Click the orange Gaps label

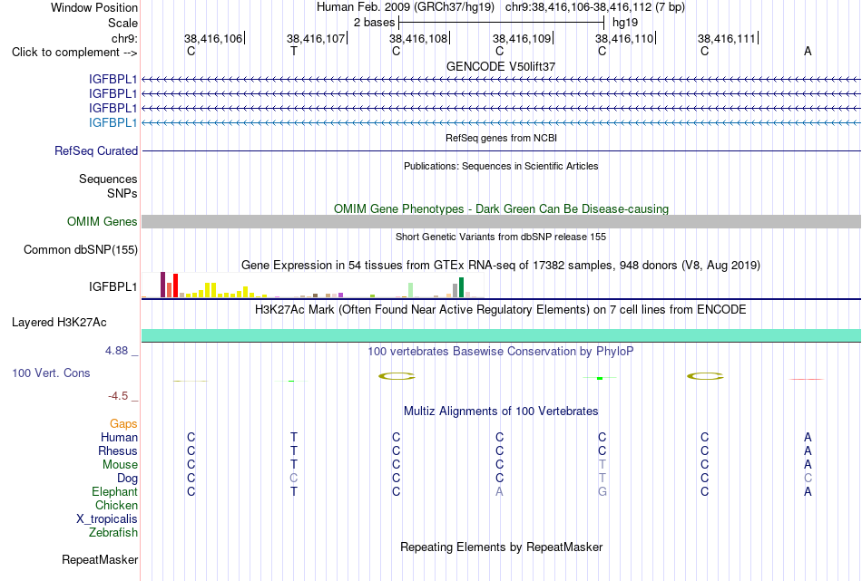tap(123, 423)
